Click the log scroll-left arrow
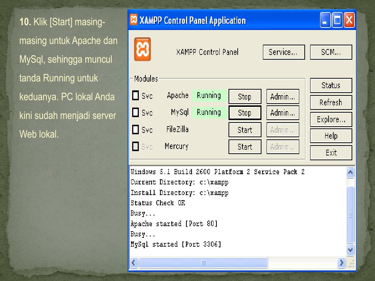Screen dimensions: 375x281 (x=134, y=263)
